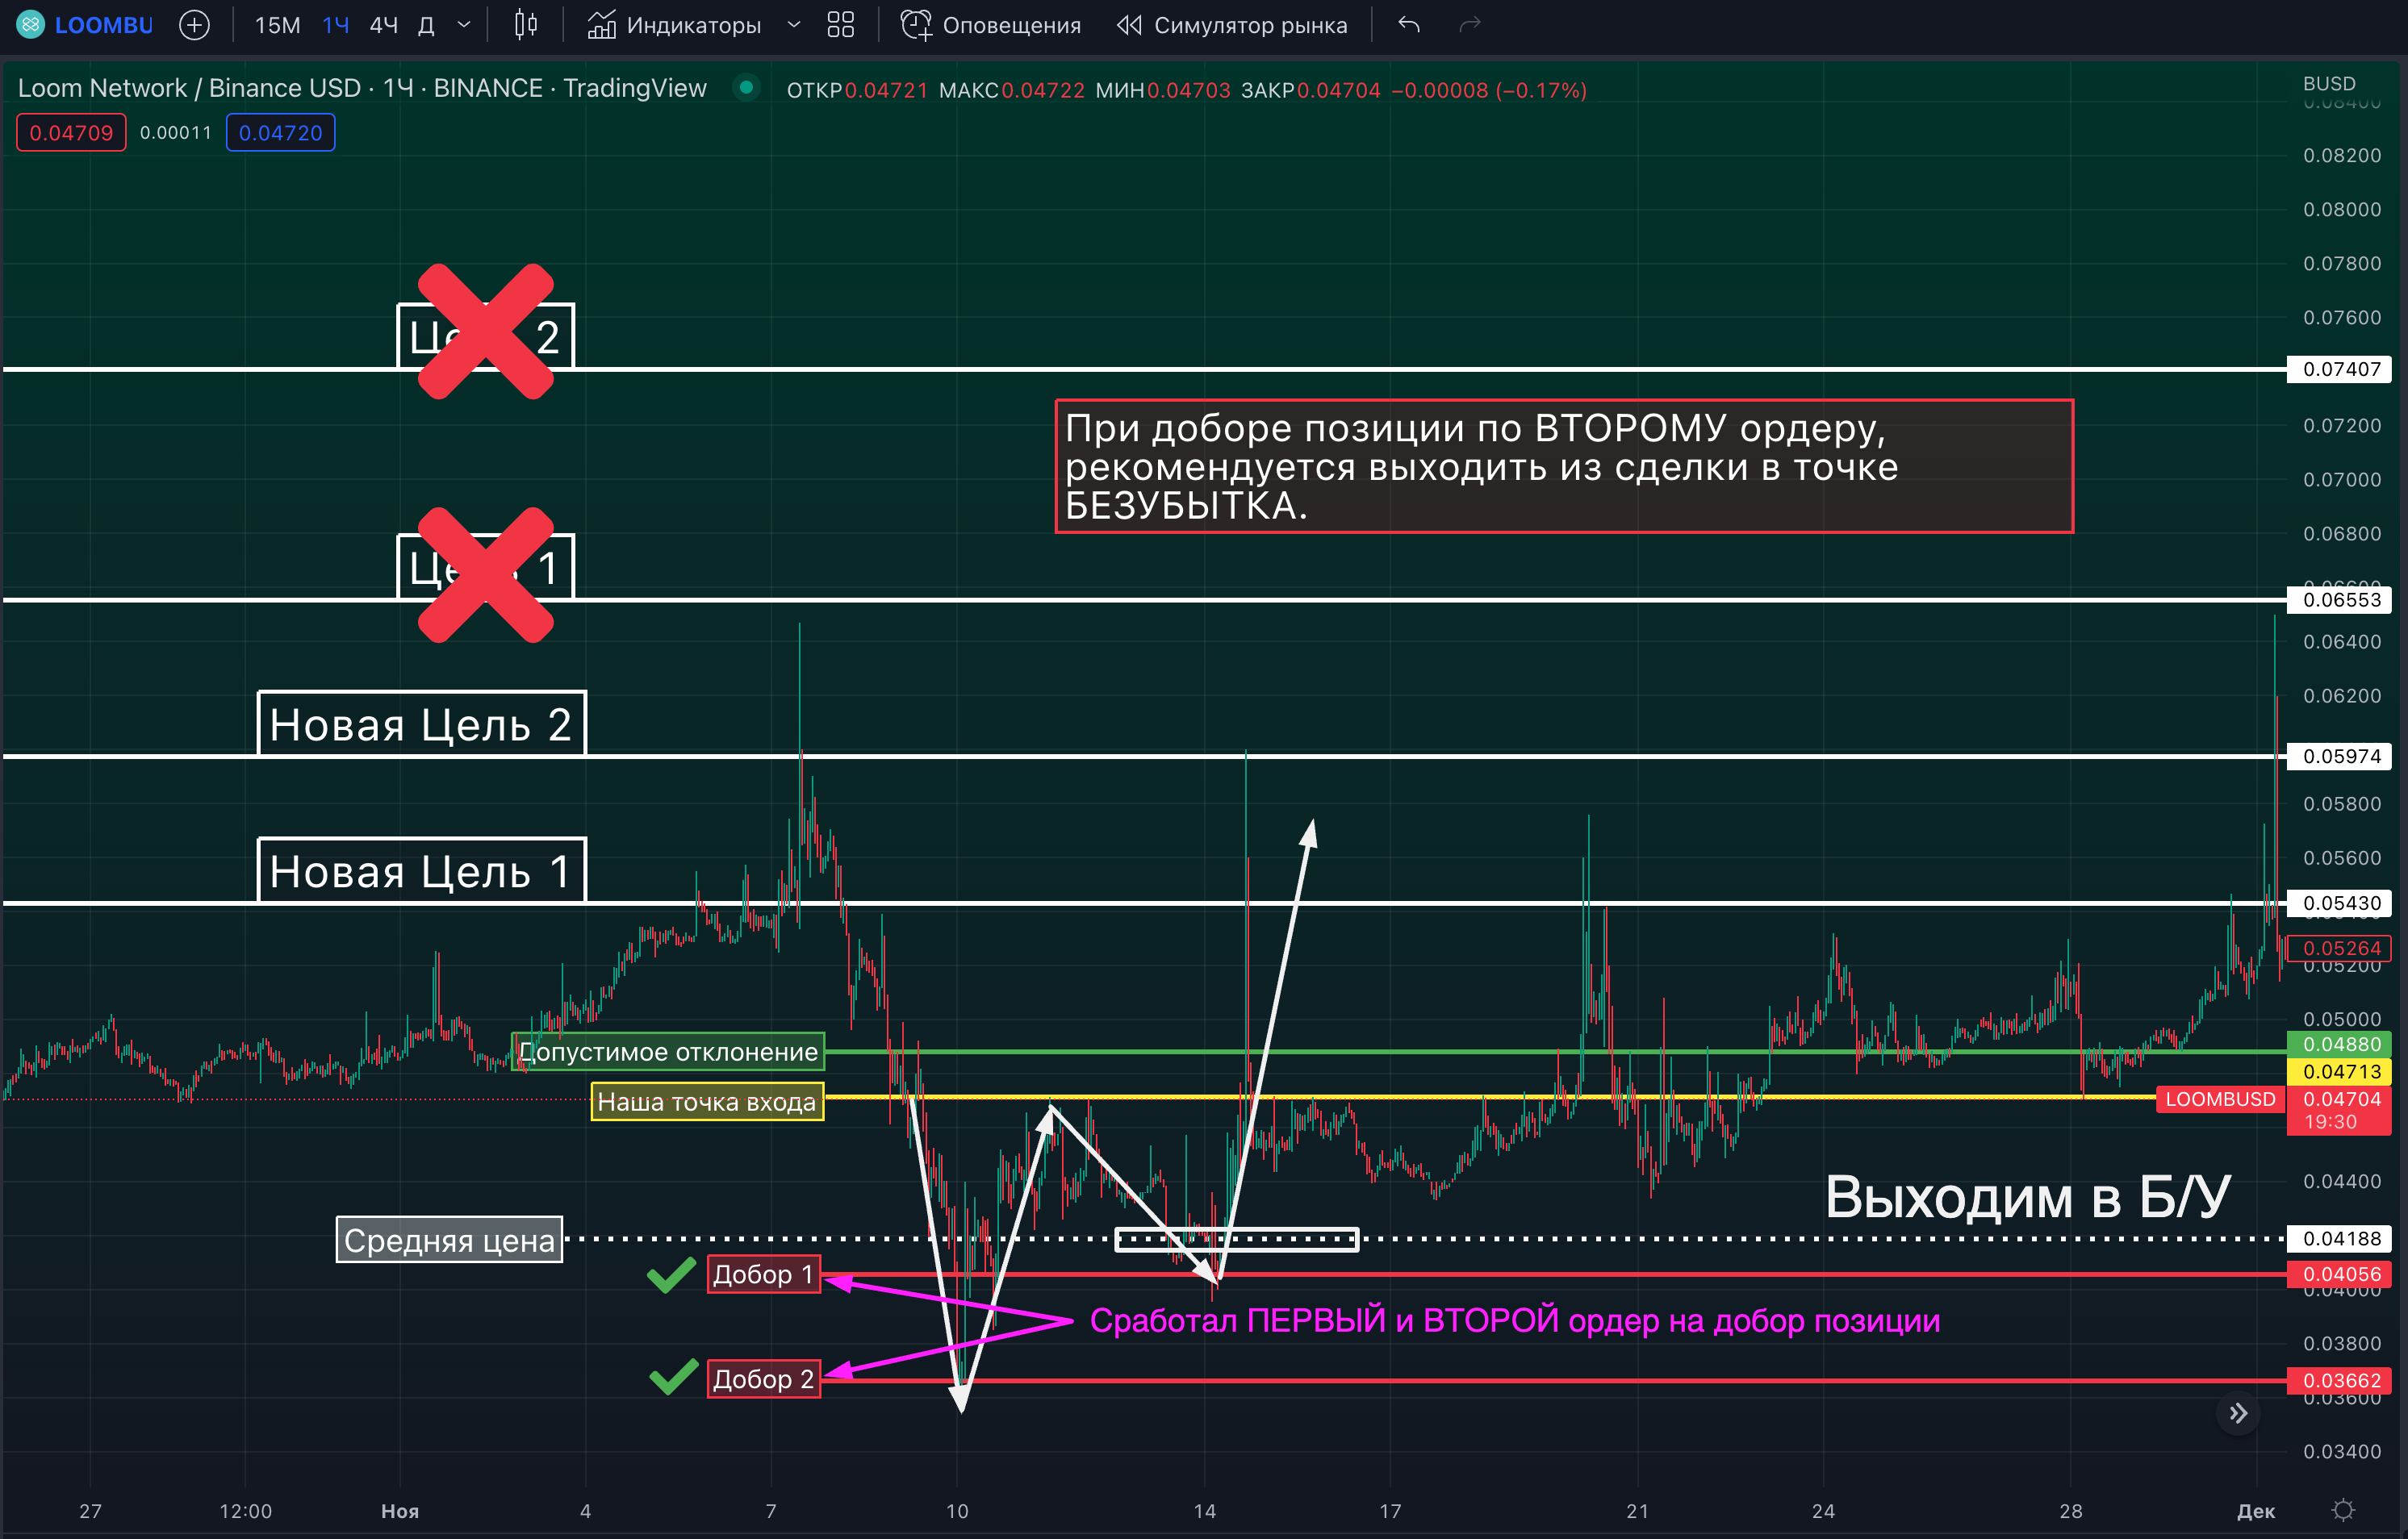Click the Дек date on time axis
Viewport: 2408px width, 1539px height.
coord(2255,1511)
